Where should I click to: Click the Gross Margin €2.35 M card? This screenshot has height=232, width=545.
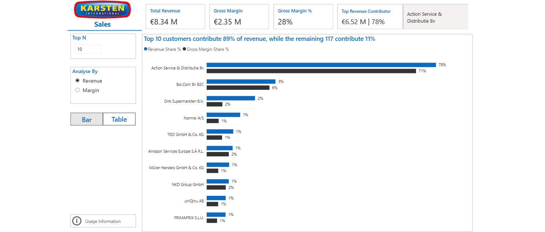[239, 16]
